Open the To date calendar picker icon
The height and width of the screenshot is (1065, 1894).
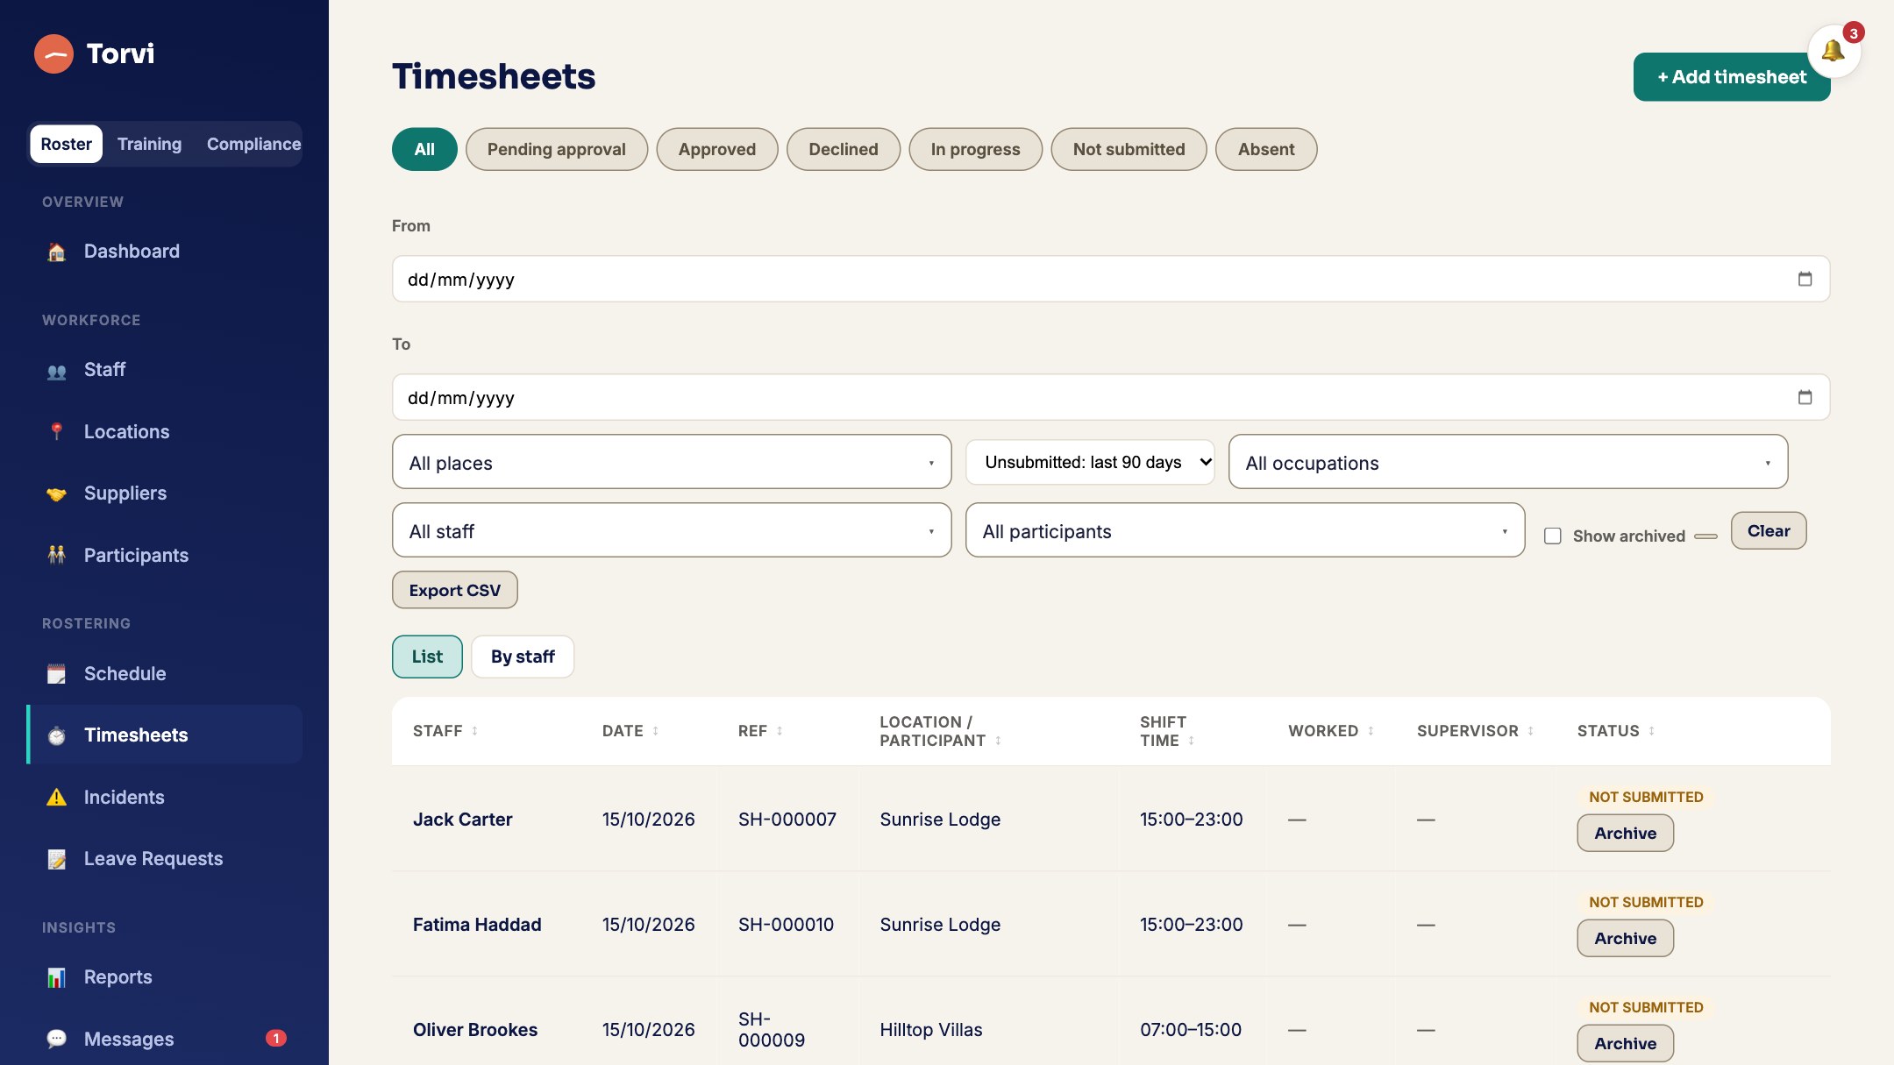point(1805,397)
